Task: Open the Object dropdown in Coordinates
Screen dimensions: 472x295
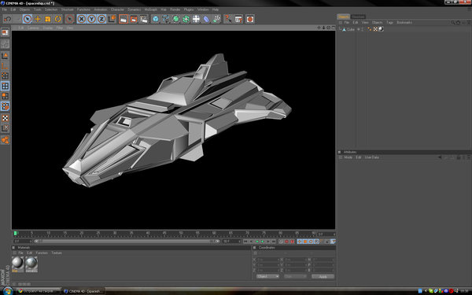Action: click(267, 276)
